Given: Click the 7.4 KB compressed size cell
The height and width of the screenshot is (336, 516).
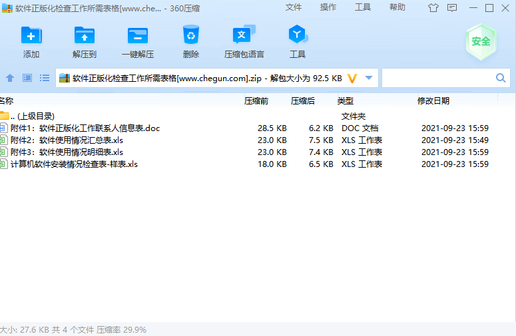Looking at the screenshot, I should (321, 152).
